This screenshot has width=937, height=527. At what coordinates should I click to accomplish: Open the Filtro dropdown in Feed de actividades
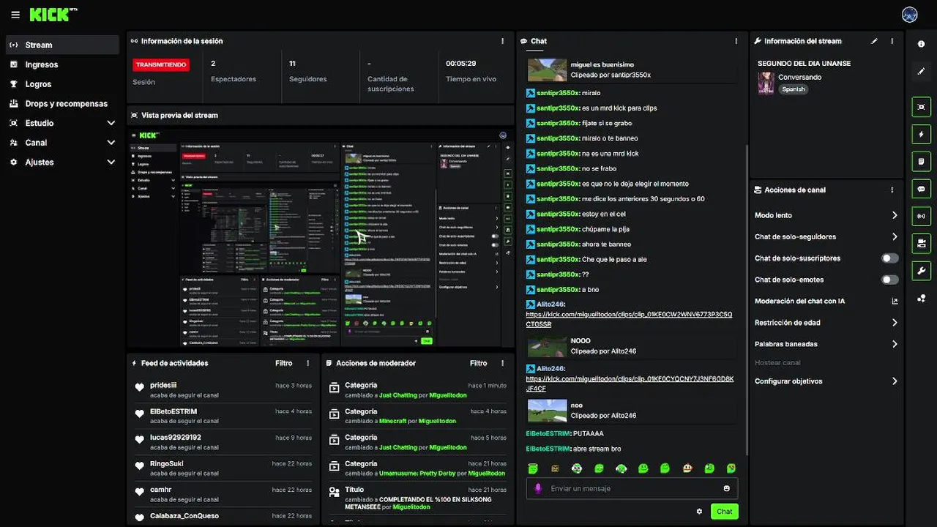[284, 363]
